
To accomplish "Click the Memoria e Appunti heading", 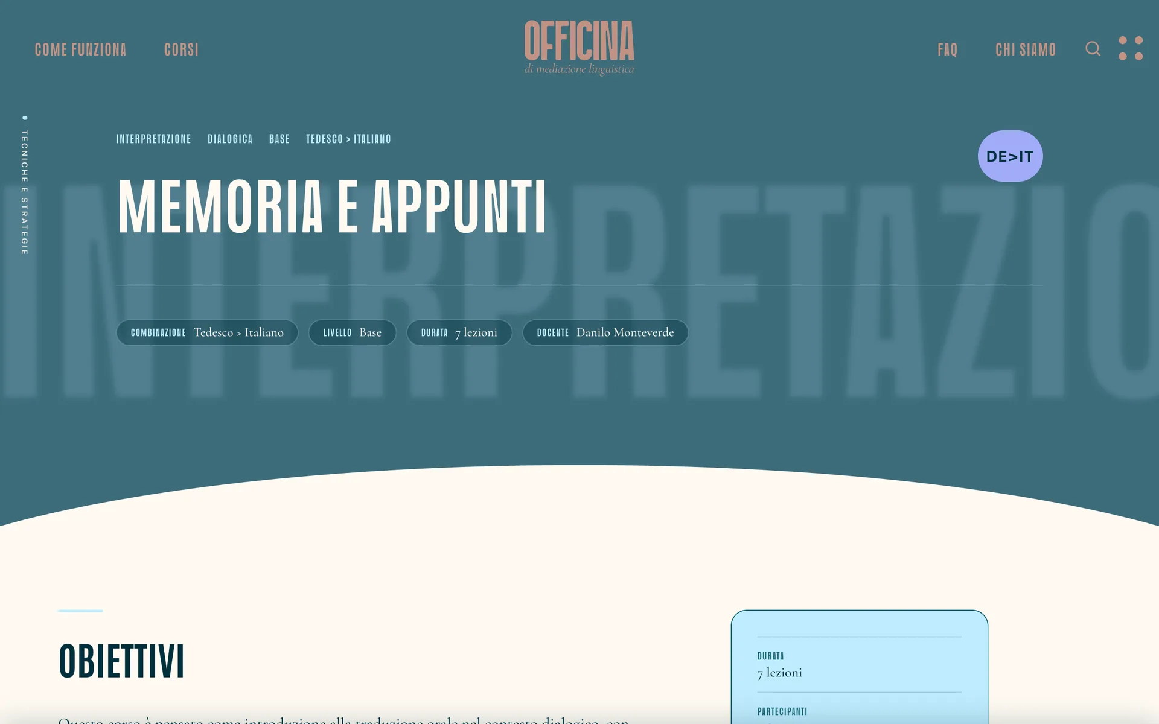I will pyautogui.click(x=332, y=206).
